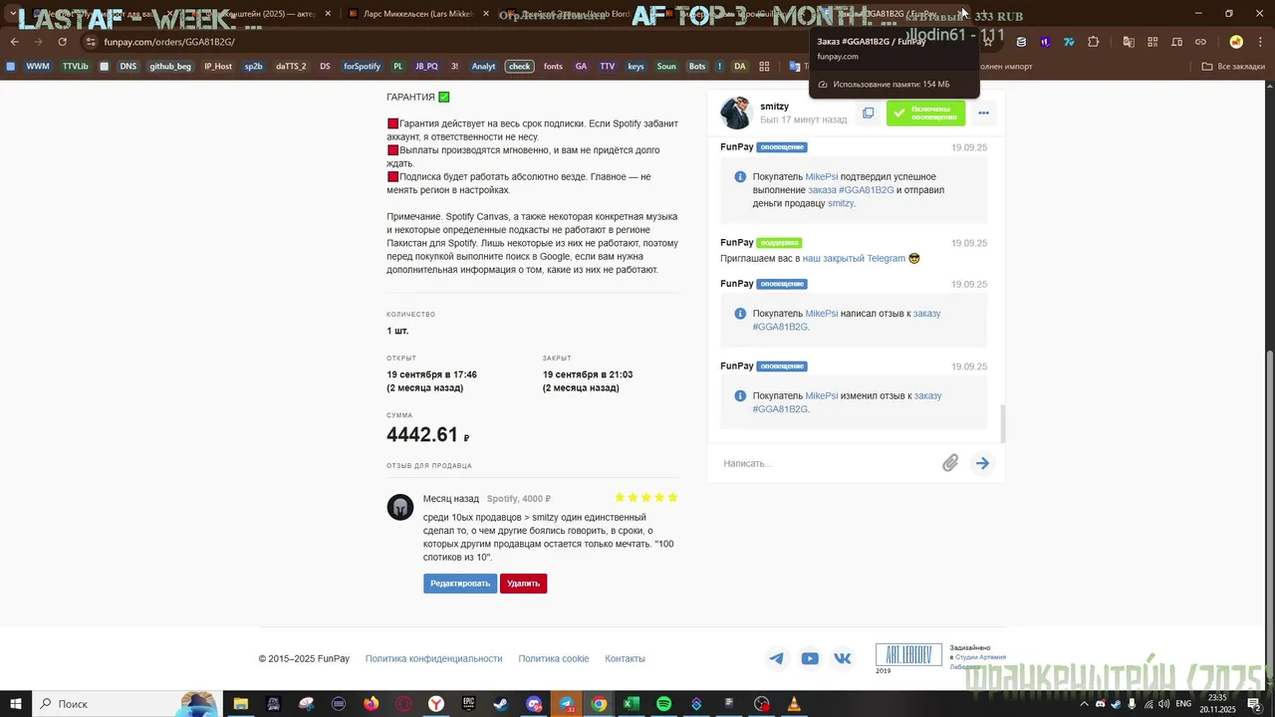
Task: Open Spotify from the Windows taskbar
Action: click(x=664, y=704)
